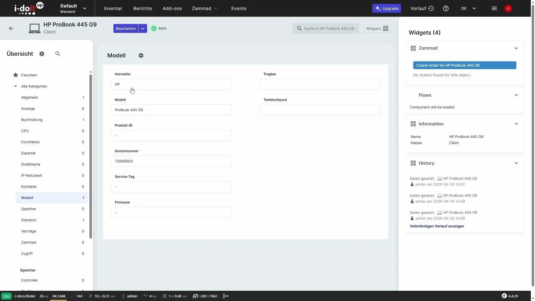The width and height of the screenshot is (535, 301).
Task: Click the 200 status code badge
Action: coord(6,296)
